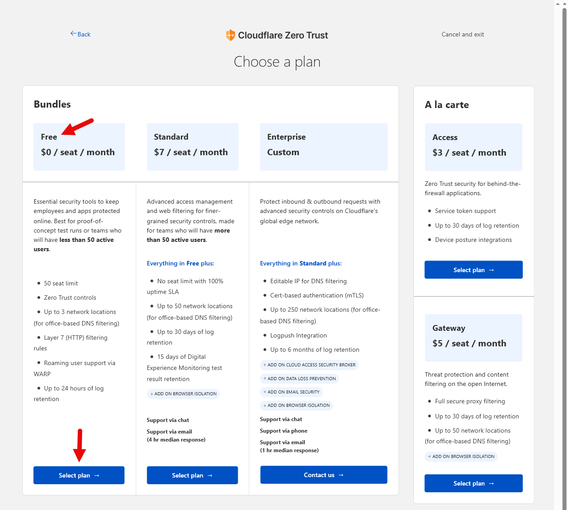Select plan for Gateway a la carte
Screen dimensions: 568x510
tap(473, 483)
